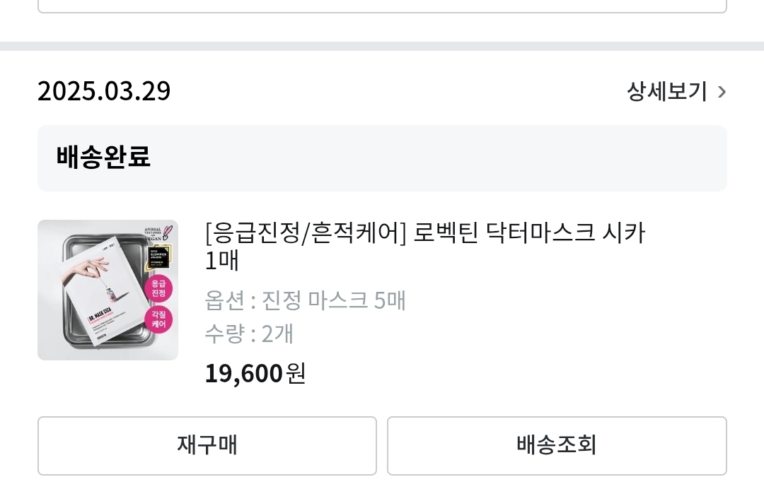
Task: Select the 옵션 : 진정 마스크 5매 line
Action: click(305, 300)
